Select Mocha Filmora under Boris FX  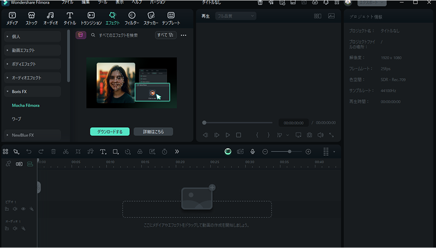click(26, 105)
